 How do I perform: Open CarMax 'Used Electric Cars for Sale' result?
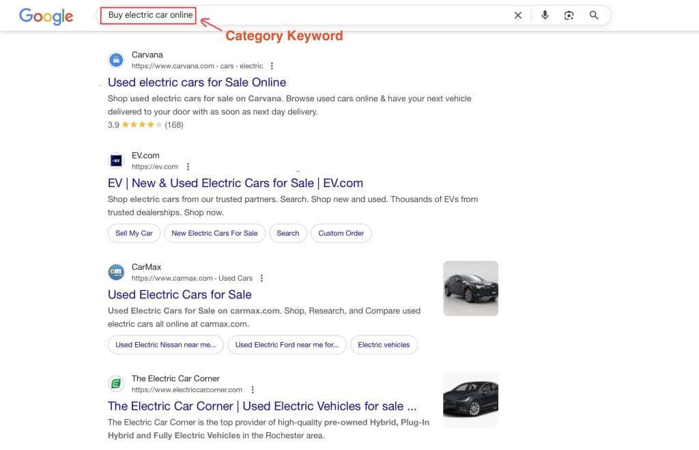click(180, 295)
